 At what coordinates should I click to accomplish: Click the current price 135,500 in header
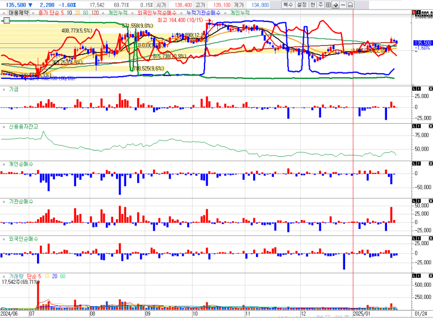click(x=16, y=5)
